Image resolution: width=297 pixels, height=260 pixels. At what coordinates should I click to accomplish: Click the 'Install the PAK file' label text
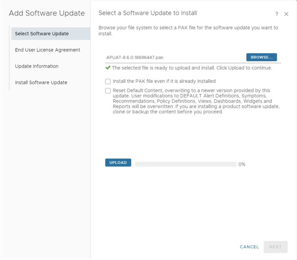click(x=164, y=81)
